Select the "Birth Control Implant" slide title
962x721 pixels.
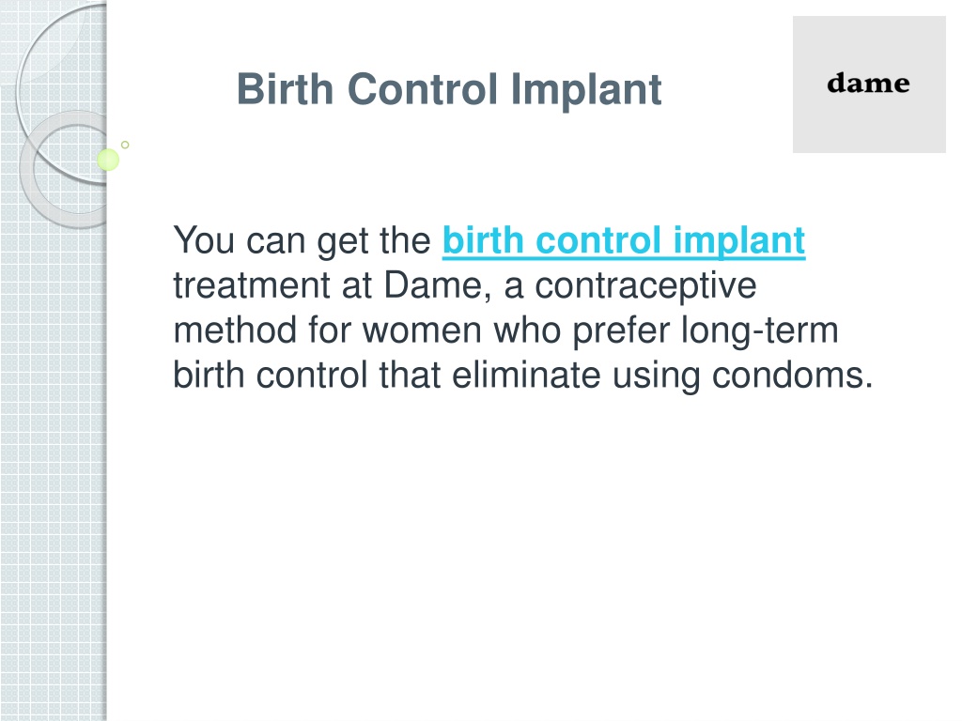[449, 89]
